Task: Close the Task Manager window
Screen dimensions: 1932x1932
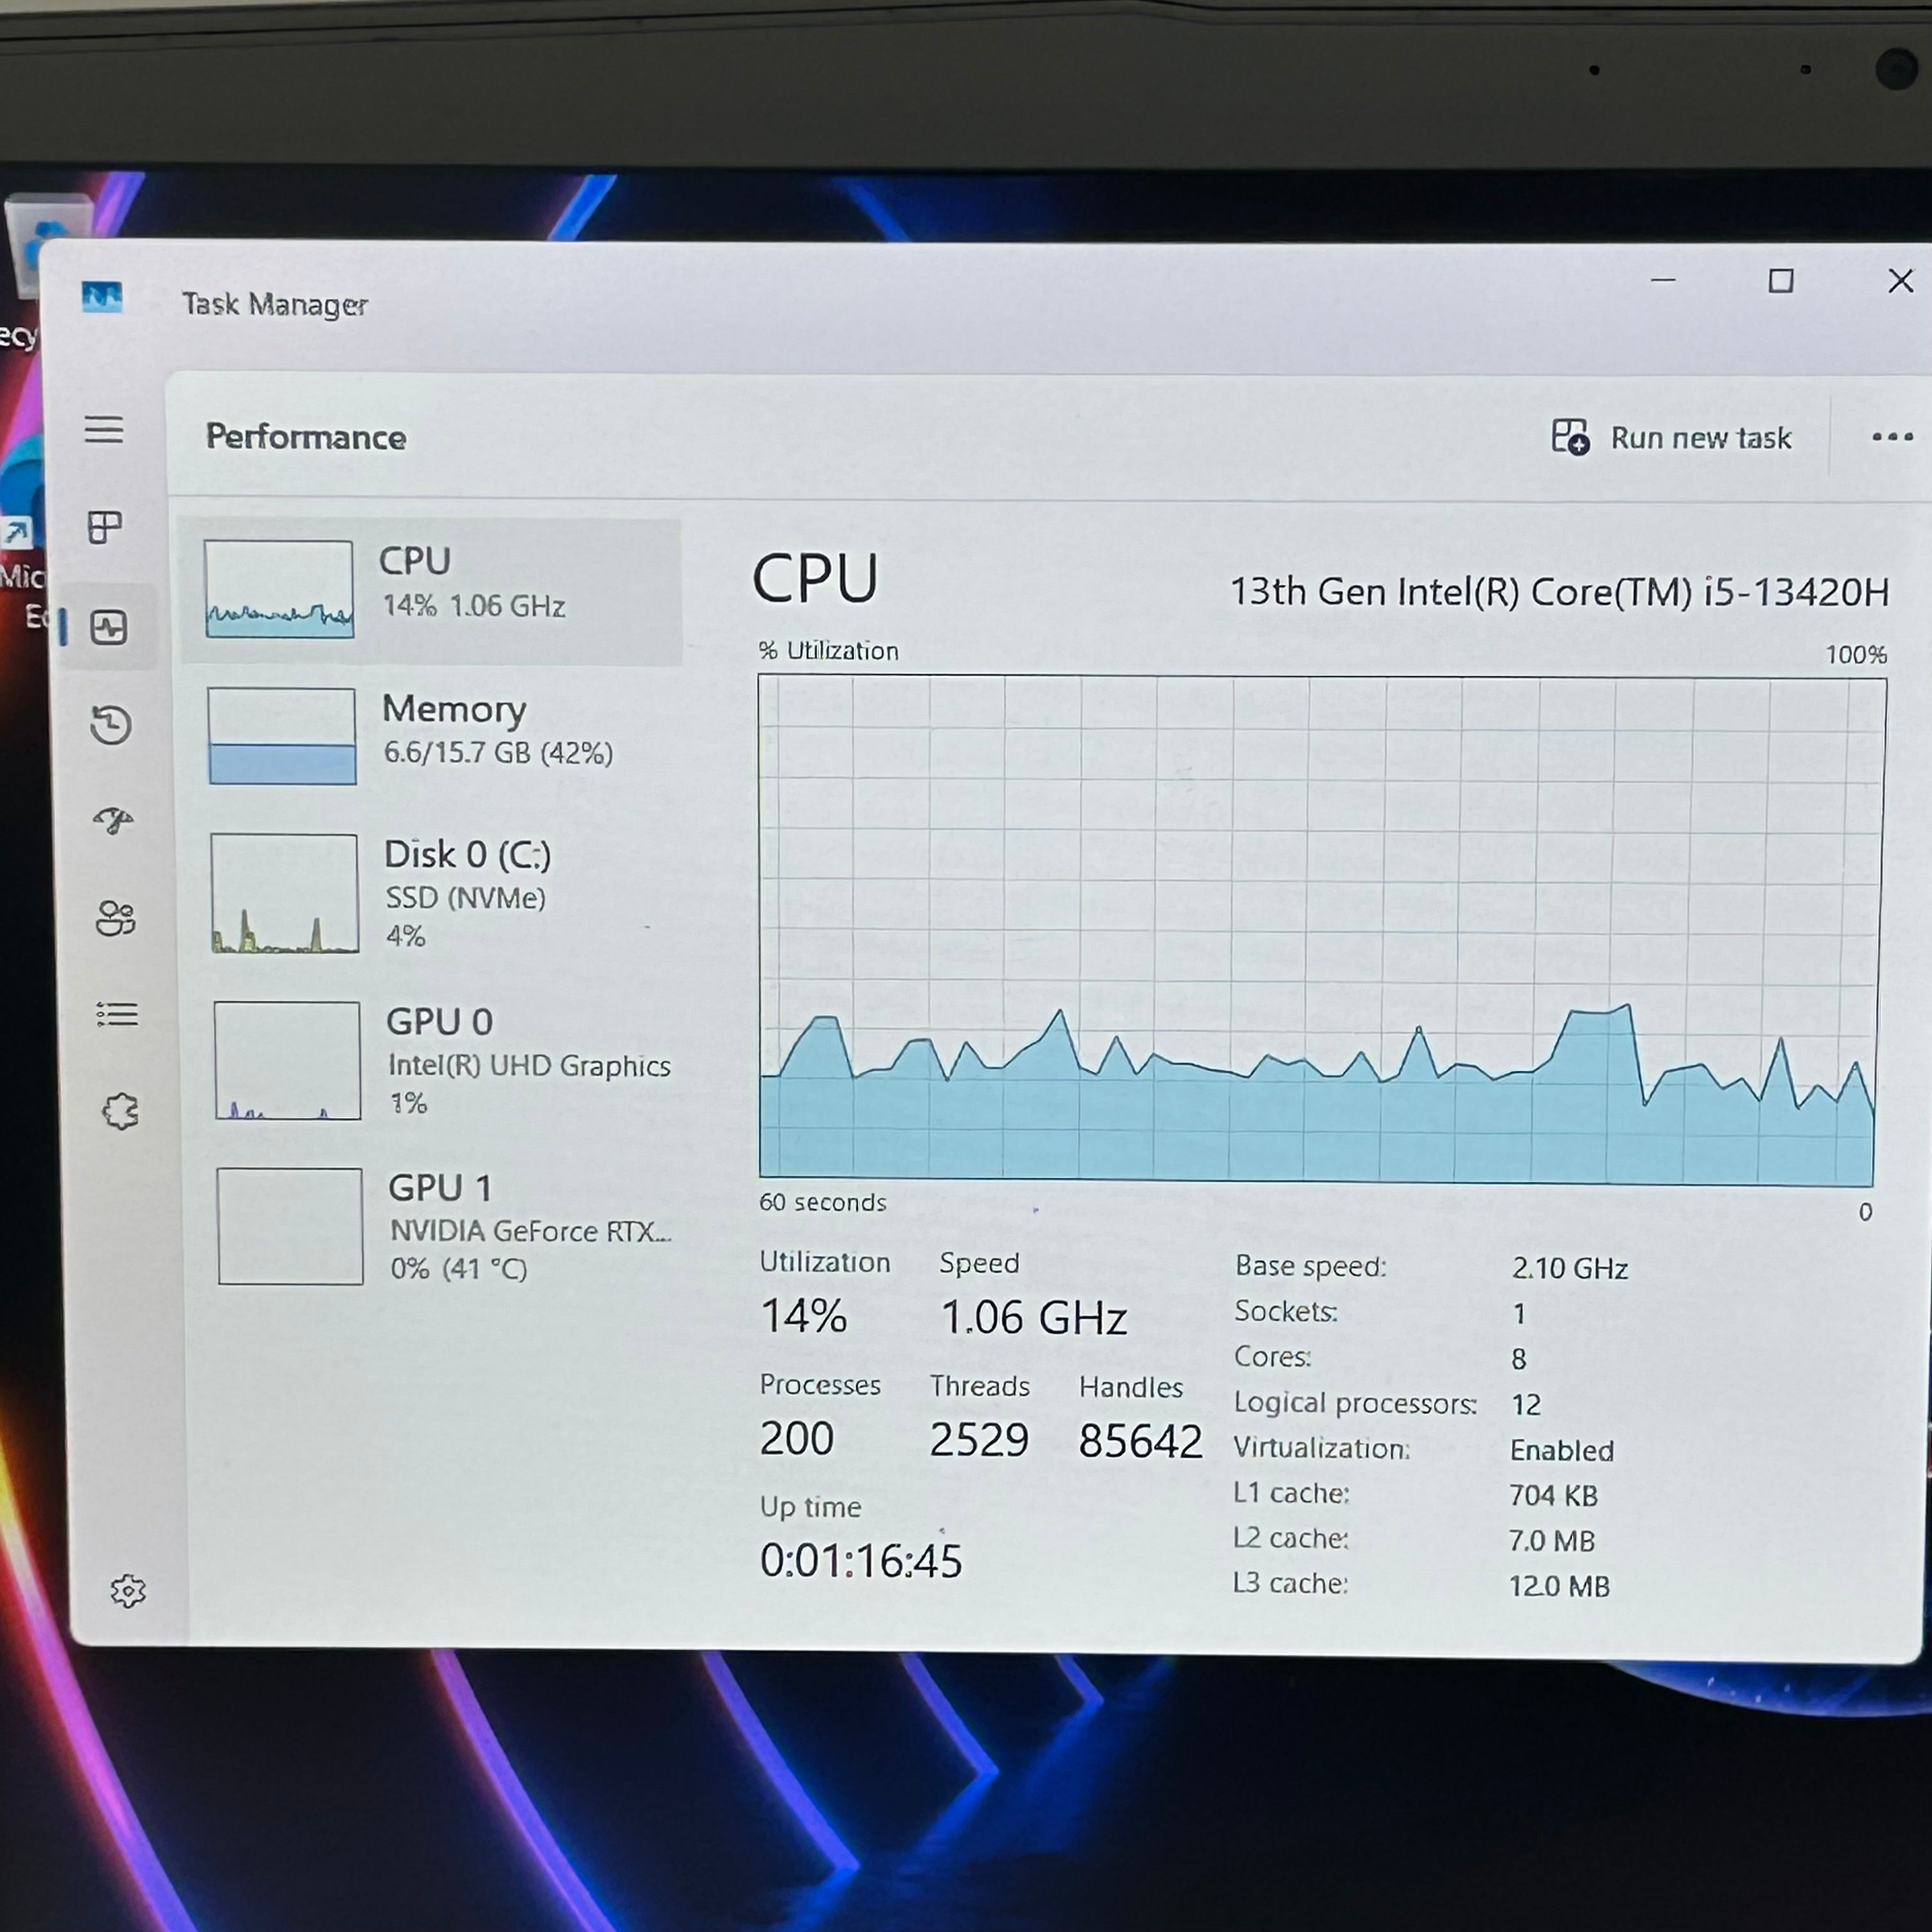Action: [1901, 281]
